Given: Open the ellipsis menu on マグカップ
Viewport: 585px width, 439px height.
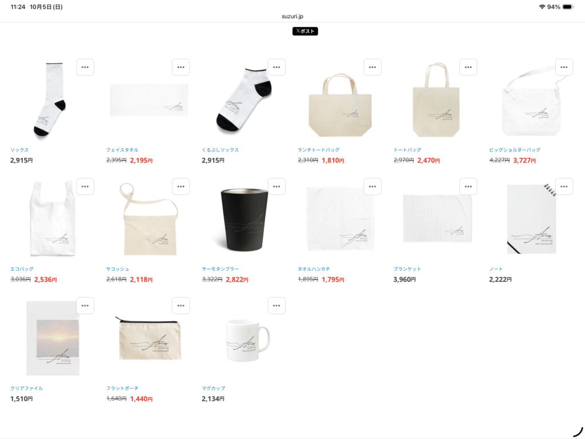Looking at the screenshot, I should click(277, 305).
